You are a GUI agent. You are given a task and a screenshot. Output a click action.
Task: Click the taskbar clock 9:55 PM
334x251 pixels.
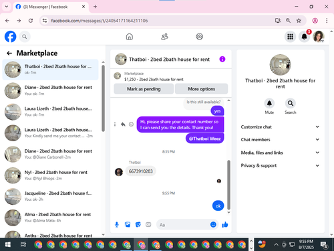[x=306, y=244]
